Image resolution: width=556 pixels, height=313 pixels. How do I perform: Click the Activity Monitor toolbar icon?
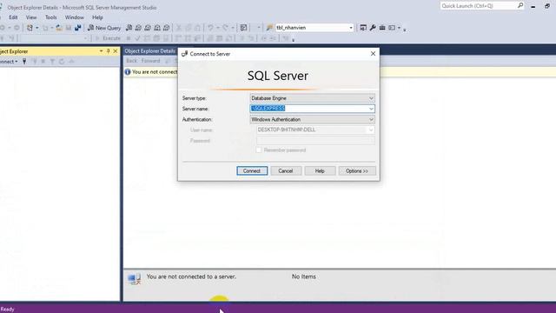pos(243,28)
